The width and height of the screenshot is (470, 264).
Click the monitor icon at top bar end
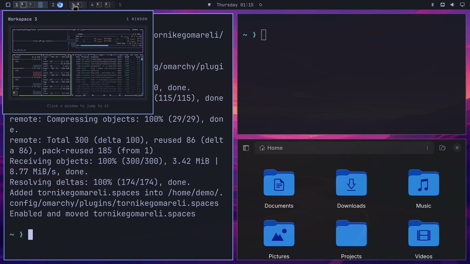463,5
